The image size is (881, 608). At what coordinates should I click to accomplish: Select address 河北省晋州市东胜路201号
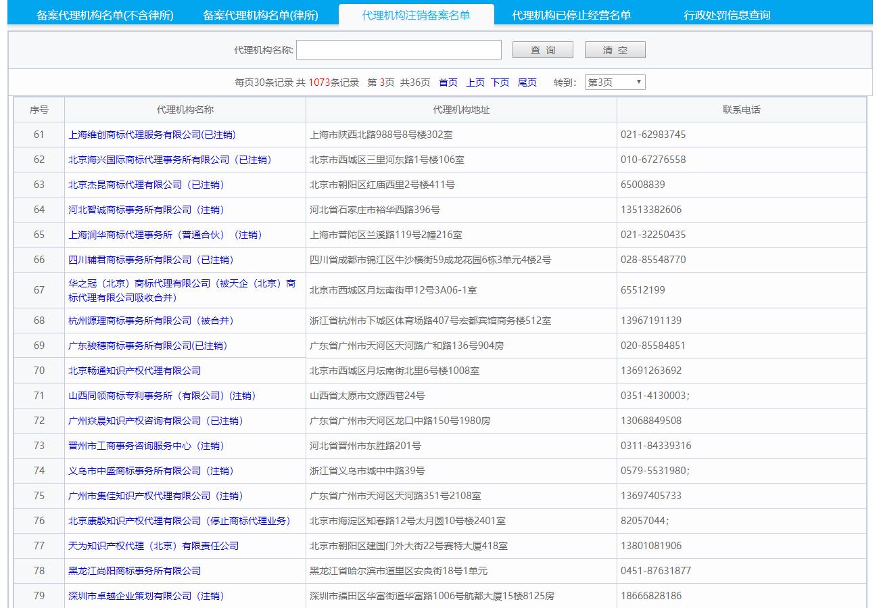pyautogui.click(x=365, y=446)
